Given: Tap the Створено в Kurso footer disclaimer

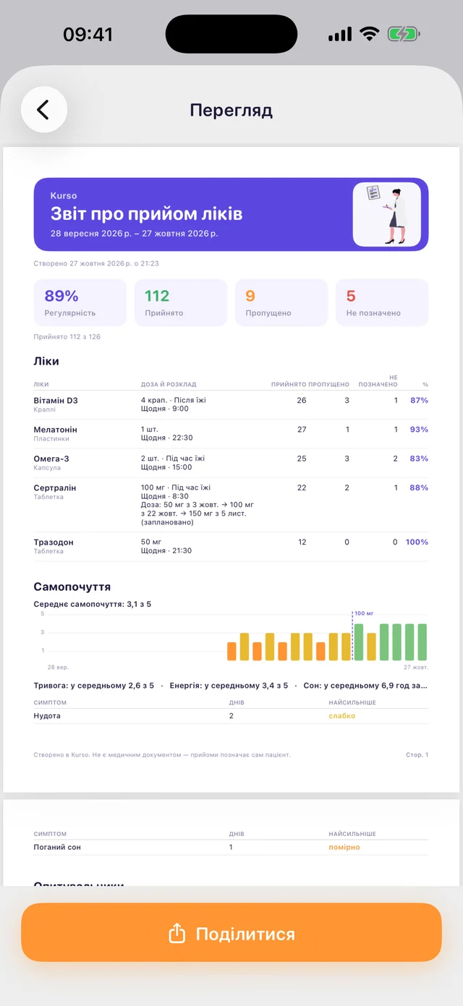Looking at the screenshot, I should (162, 755).
